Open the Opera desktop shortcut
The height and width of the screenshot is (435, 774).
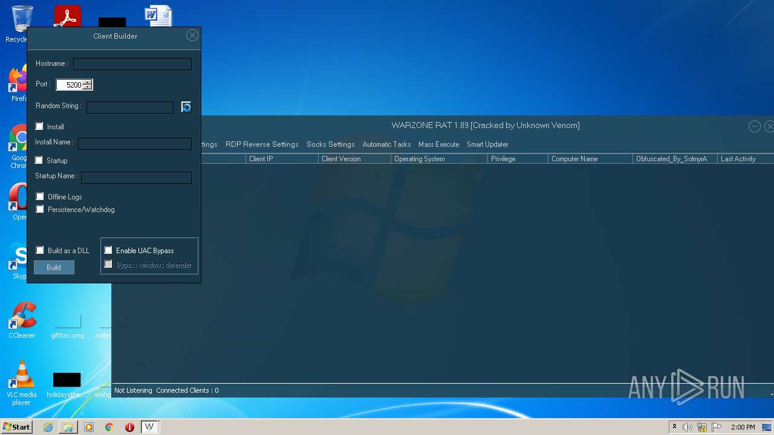[18, 202]
